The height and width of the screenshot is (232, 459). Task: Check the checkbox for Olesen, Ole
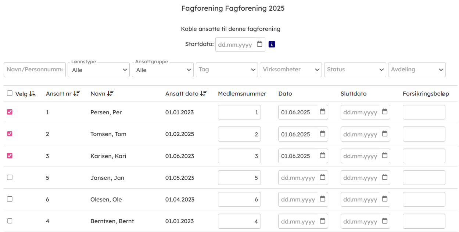coord(10,199)
